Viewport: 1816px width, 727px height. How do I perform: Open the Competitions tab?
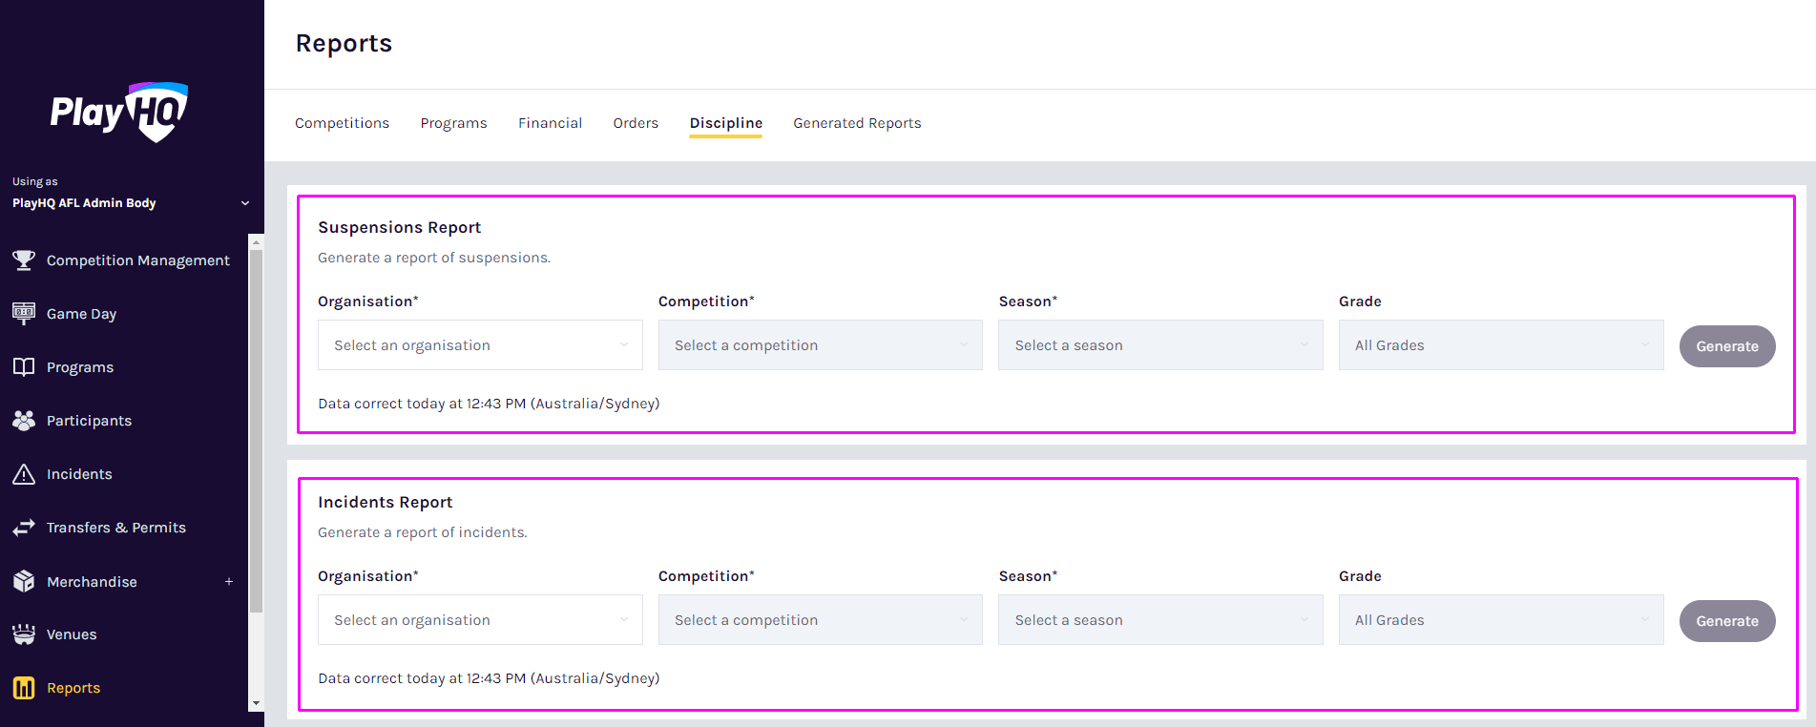click(342, 123)
